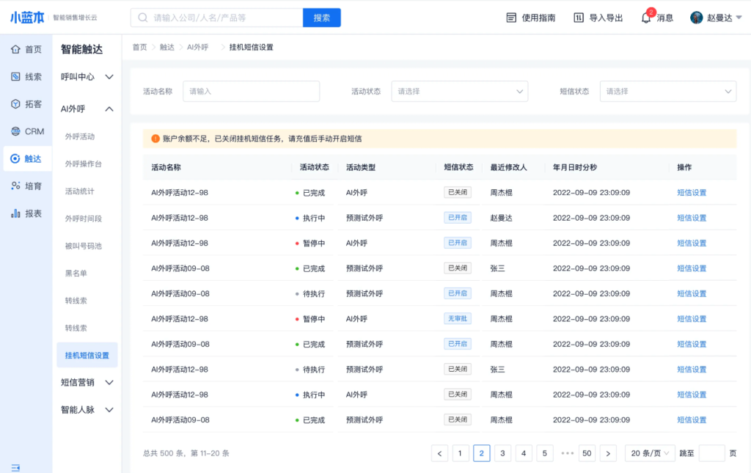The width and height of the screenshot is (751, 473).
Task: Open the 活动状态 filter dropdown
Action: tap(459, 92)
